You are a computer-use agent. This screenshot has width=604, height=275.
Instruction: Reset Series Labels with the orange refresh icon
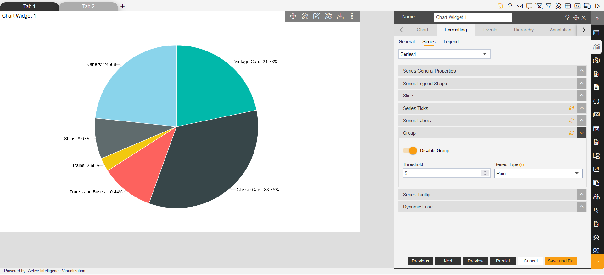(x=571, y=121)
